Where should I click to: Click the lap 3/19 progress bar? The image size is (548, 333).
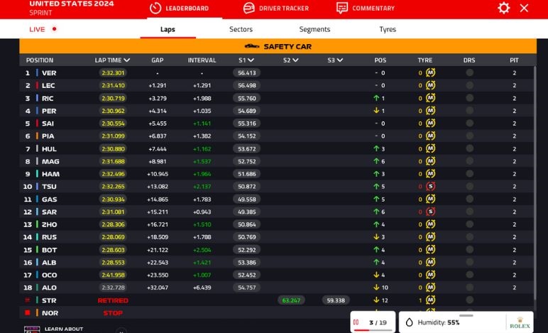(371, 329)
